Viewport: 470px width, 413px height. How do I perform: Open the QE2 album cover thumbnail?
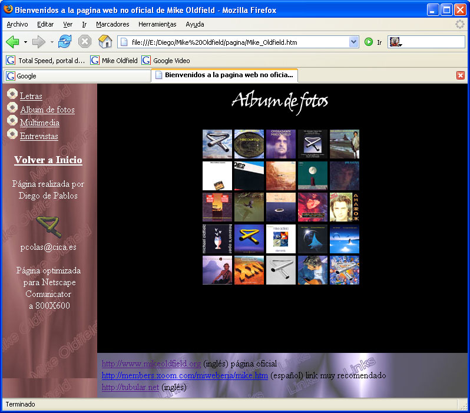[x=249, y=176]
